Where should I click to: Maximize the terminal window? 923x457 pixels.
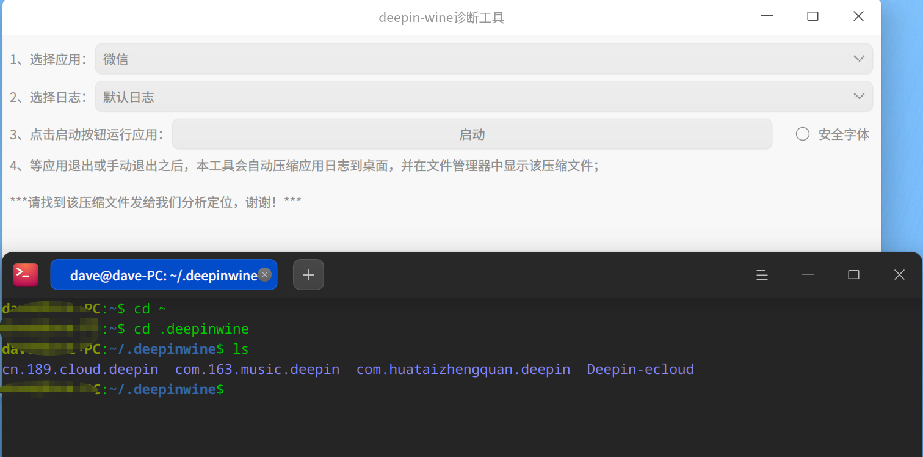pos(853,275)
